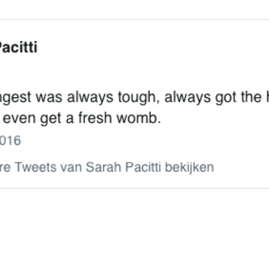The image size is (269, 269).
Task: Click the word 'even' in second tweet line
Action: tap(19, 118)
